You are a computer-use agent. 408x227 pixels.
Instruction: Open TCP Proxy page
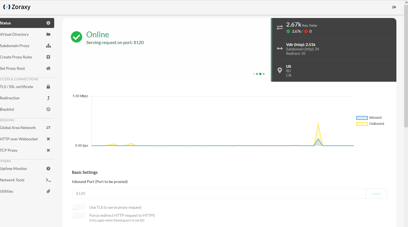point(27,150)
